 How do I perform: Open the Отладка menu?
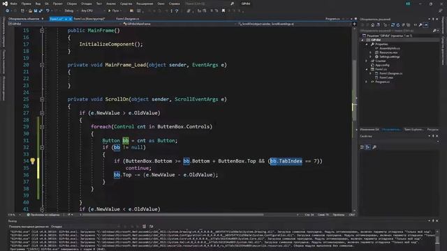(x=86, y=3)
